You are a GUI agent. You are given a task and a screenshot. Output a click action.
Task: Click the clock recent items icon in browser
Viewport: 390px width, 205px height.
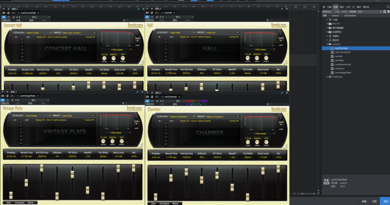click(x=330, y=40)
